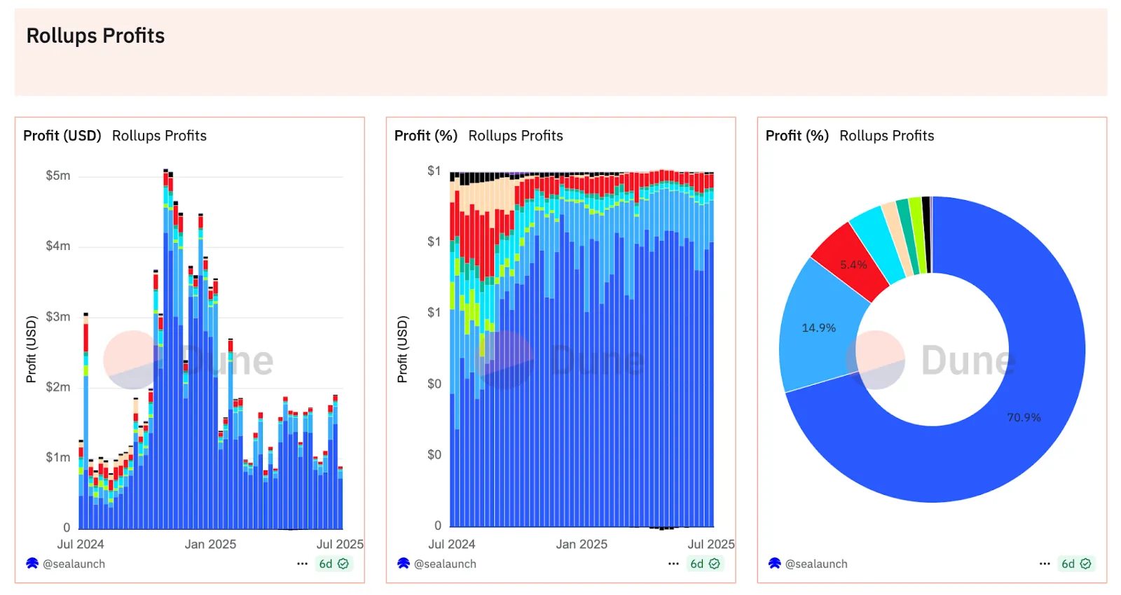
Task: Click Jul 2024 label on stacked percent chart
Action: [452, 544]
